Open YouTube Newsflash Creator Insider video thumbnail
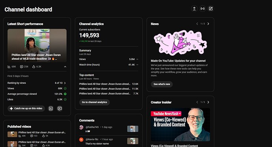Viewport: 272px width, 147px height. coord(181,124)
